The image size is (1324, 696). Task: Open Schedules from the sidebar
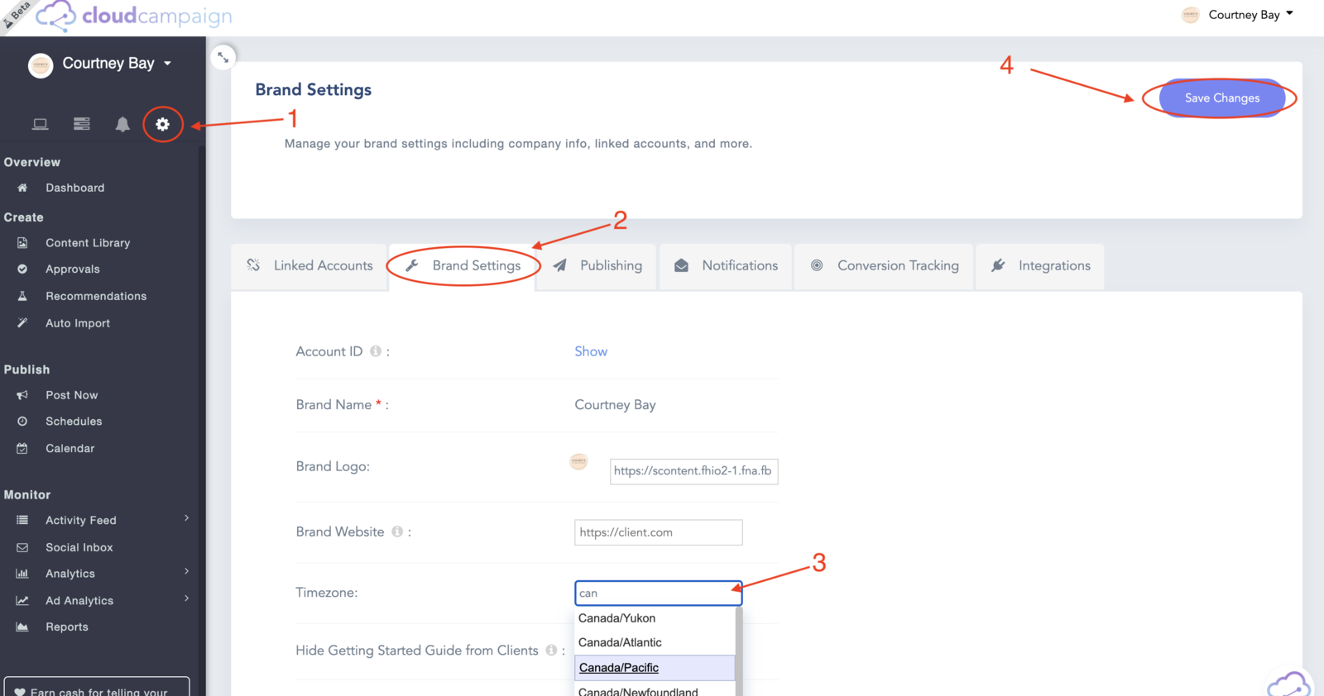[74, 422]
